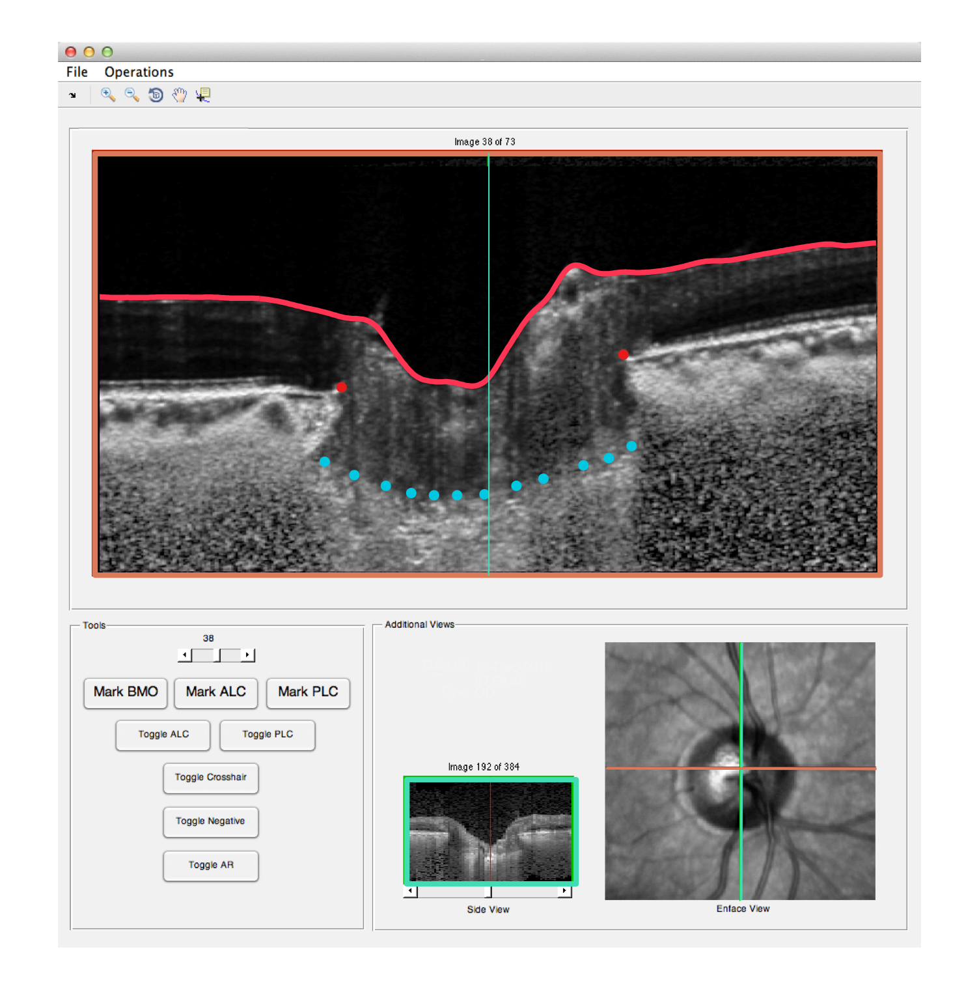Click the Mark BMO button
Viewport: 979px width, 990px height.
coord(126,692)
